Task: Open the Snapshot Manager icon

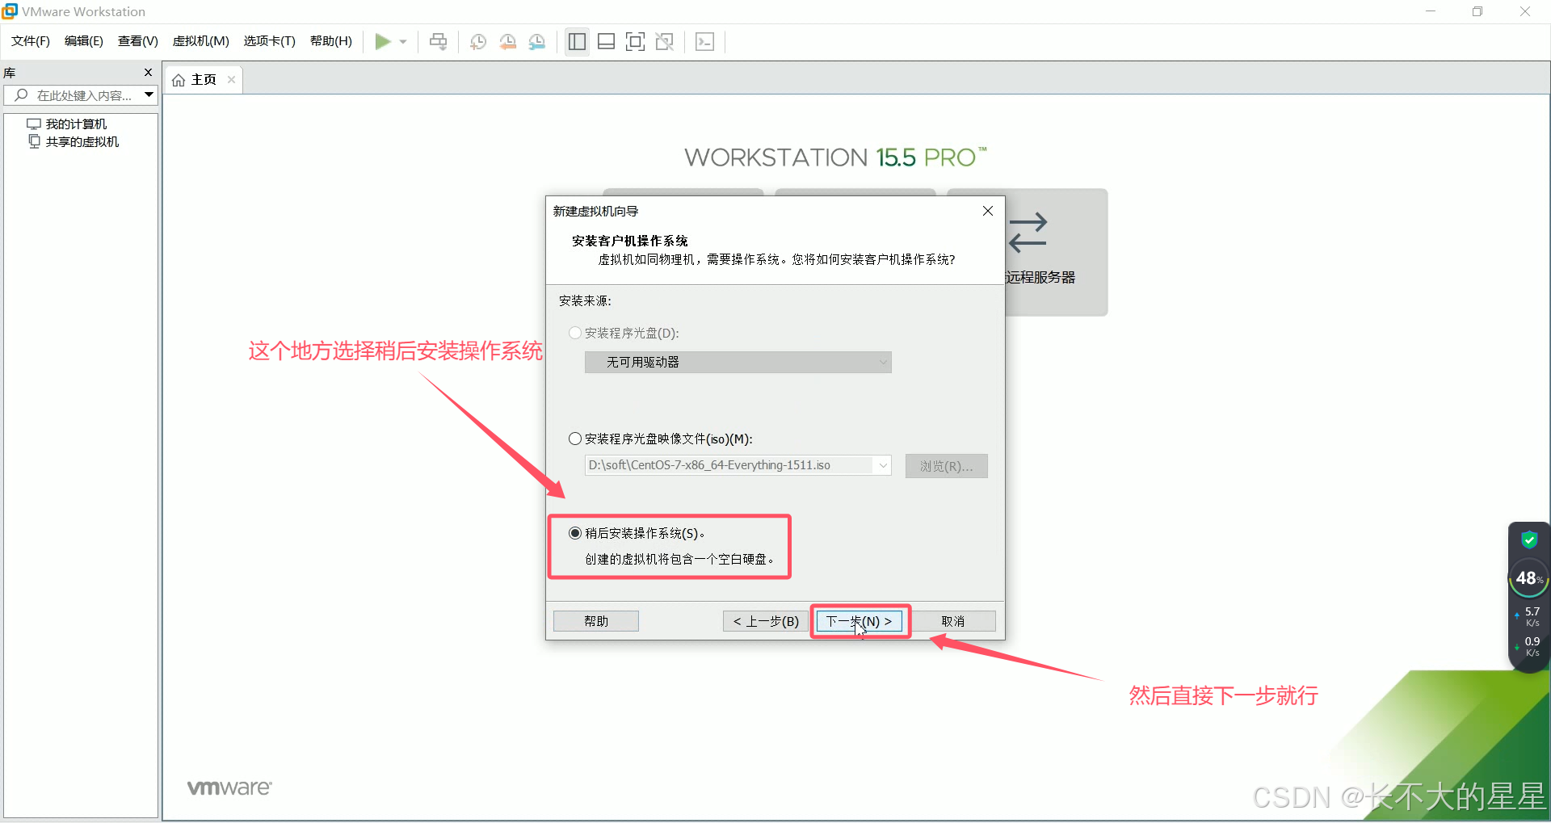Action: pyautogui.click(x=536, y=42)
